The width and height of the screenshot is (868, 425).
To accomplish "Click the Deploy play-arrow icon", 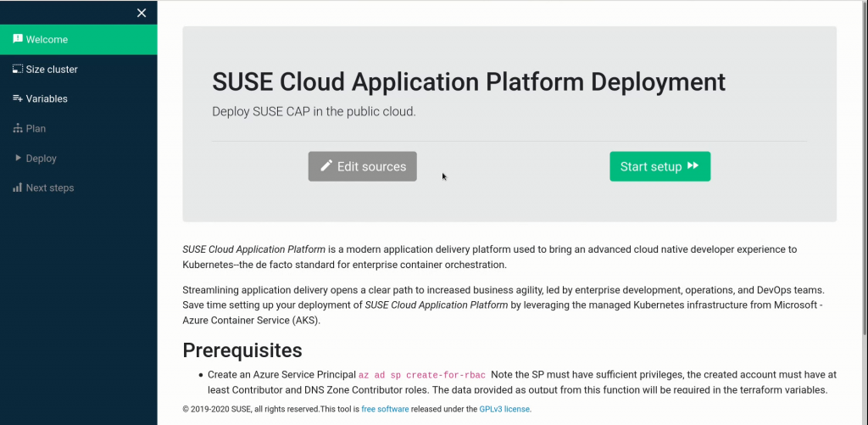I will point(17,158).
